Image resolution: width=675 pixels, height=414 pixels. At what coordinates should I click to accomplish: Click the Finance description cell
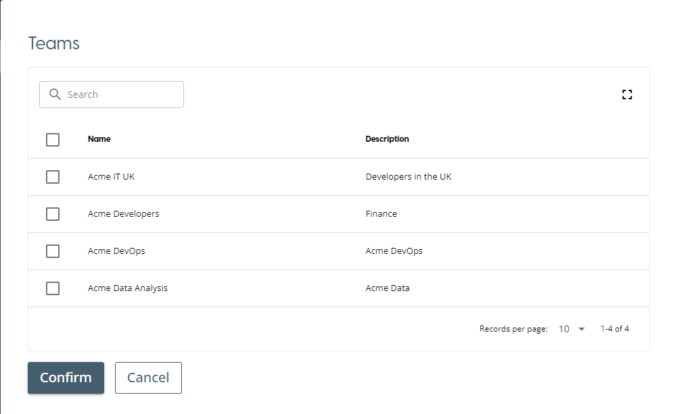click(x=381, y=214)
